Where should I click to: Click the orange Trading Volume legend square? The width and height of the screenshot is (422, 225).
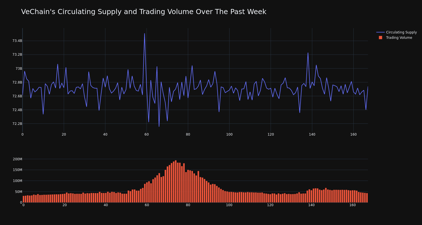(x=380, y=38)
